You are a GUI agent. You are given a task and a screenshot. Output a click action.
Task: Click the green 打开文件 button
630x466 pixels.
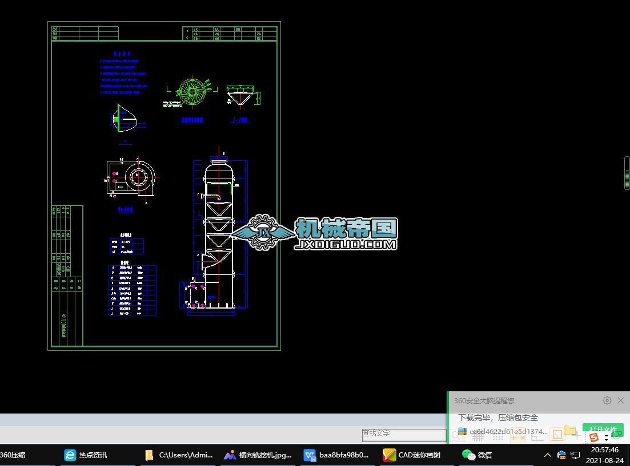pos(603,429)
